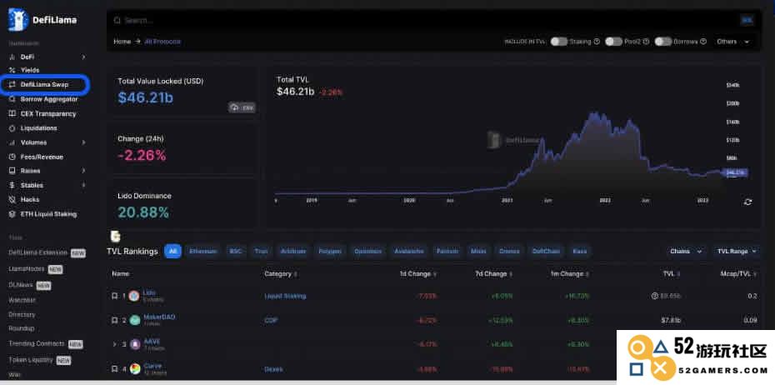The image size is (775, 385).
Task: Open the Yields sidebar icon
Action: click(x=12, y=70)
